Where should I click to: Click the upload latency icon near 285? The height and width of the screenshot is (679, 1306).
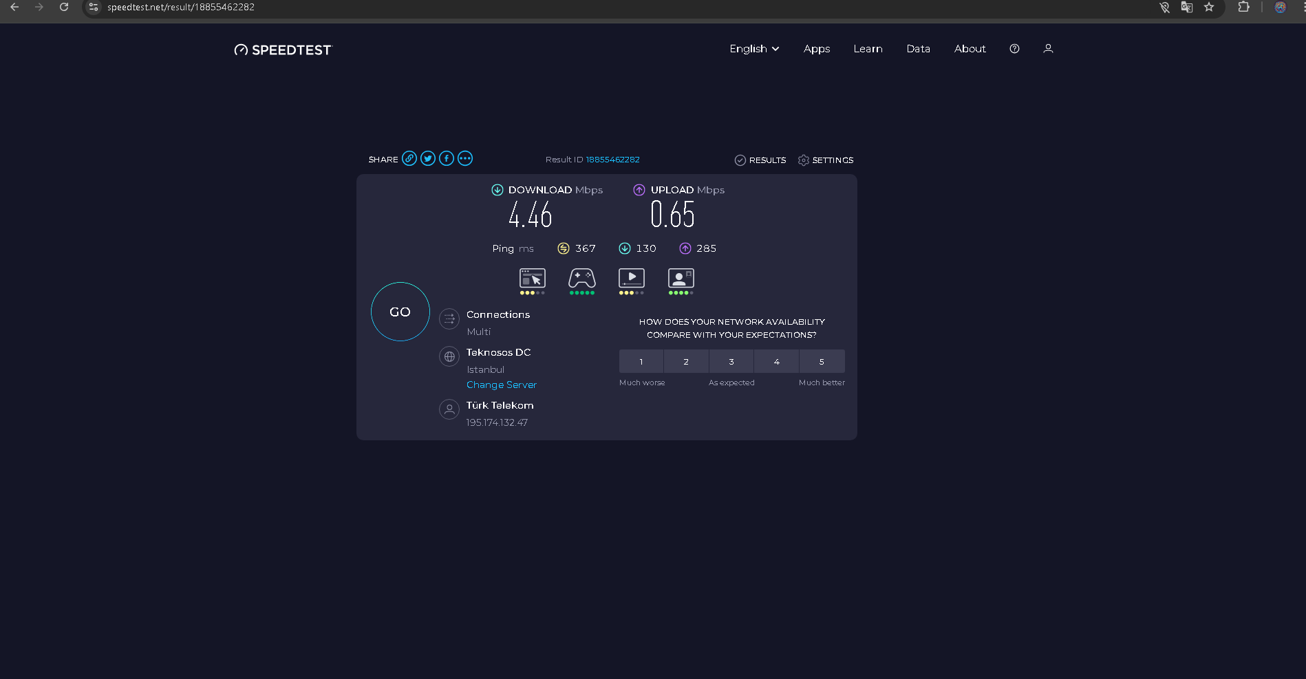[x=685, y=248]
